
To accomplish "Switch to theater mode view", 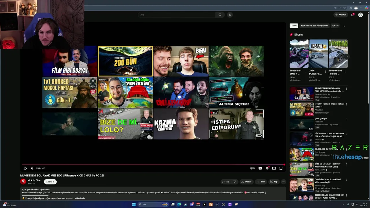I will 274,168.
